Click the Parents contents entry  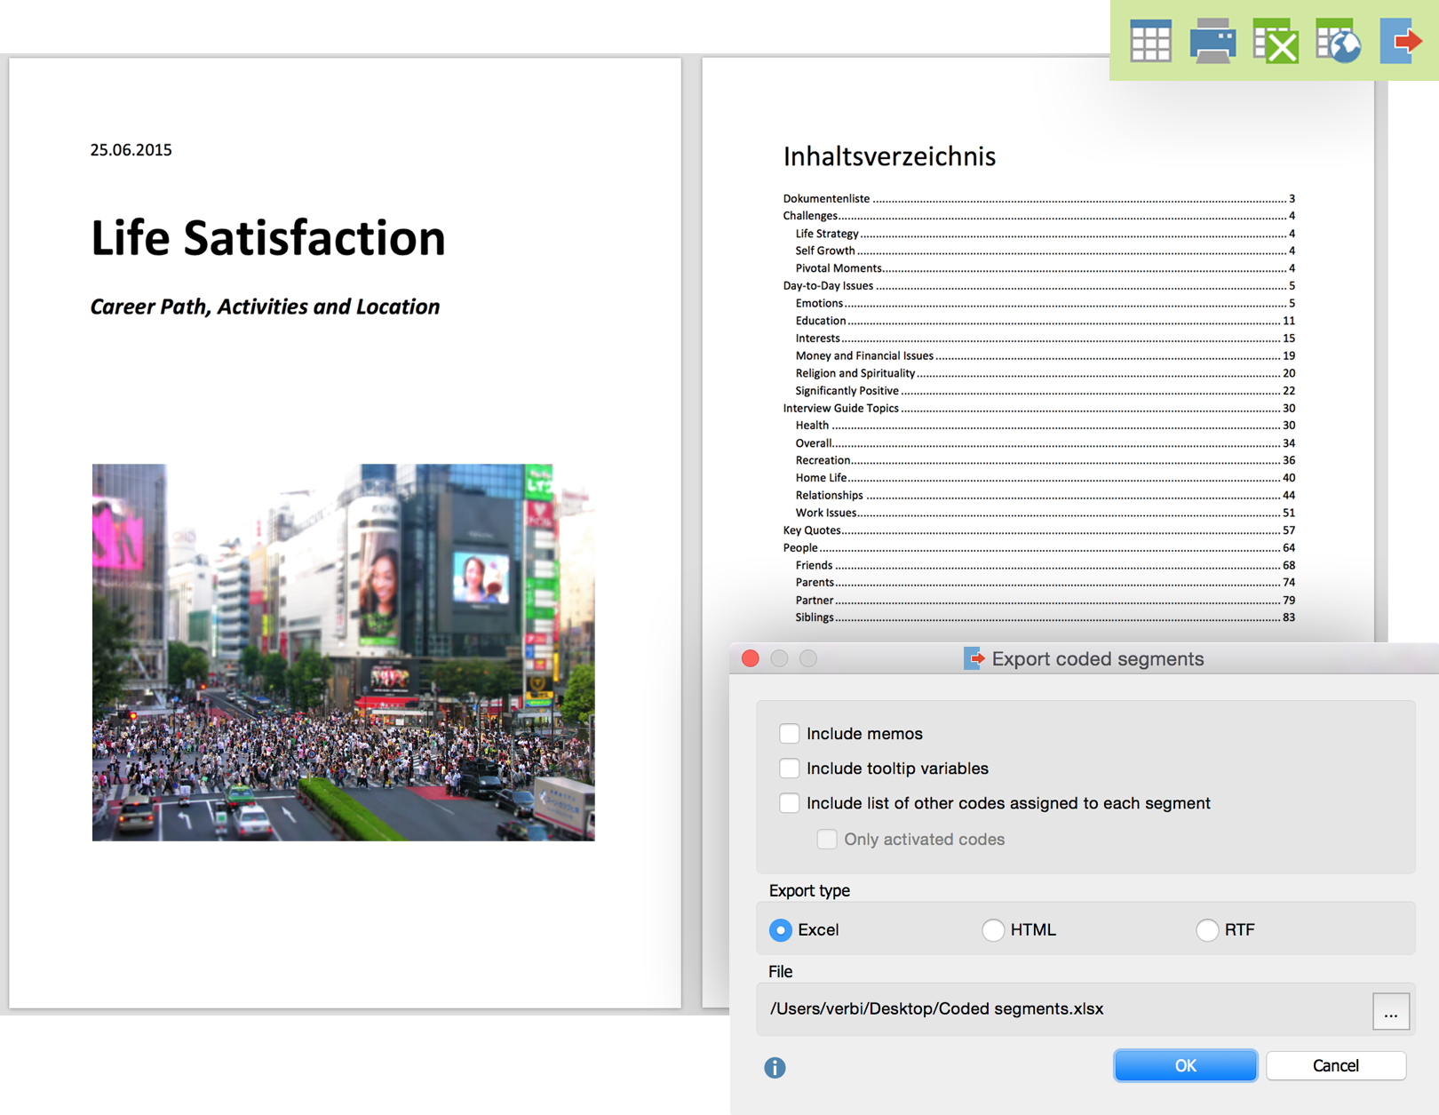coord(1045,583)
